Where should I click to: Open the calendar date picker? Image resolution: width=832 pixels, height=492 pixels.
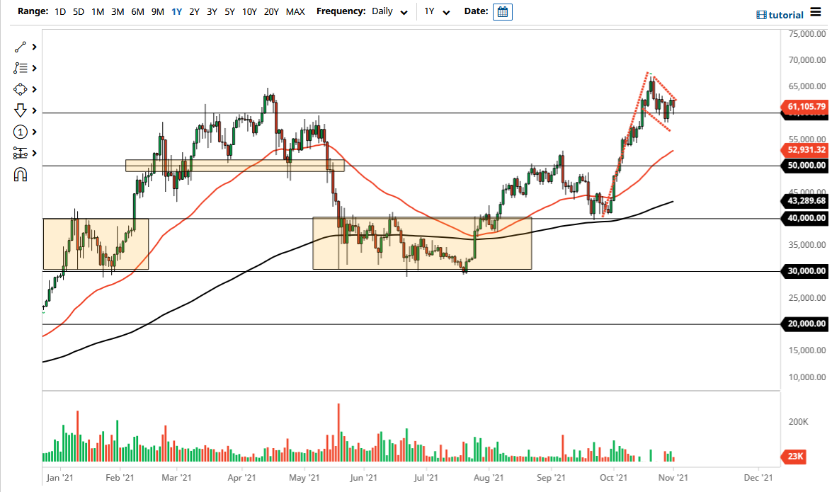pos(503,11)
